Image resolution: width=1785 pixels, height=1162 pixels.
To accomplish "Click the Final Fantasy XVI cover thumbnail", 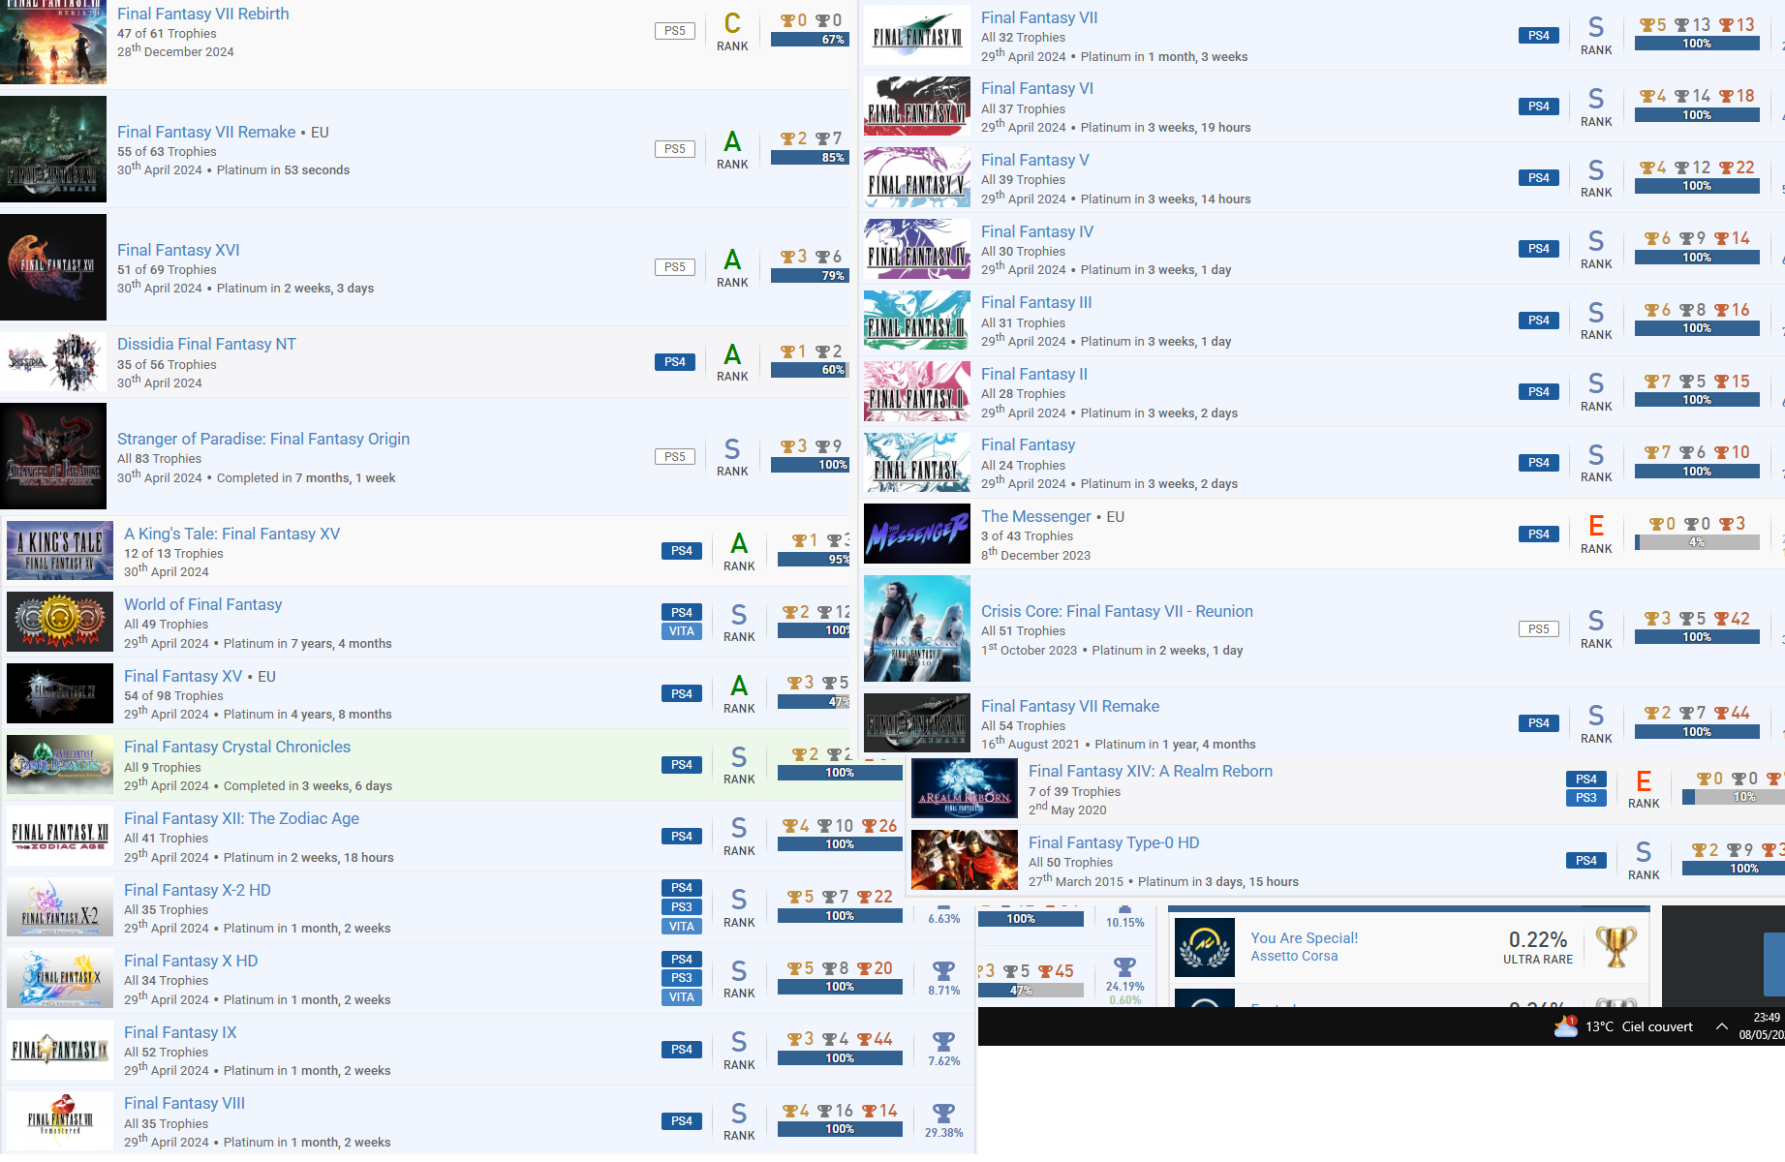I will pyautogui.click(x=53, y=267).
